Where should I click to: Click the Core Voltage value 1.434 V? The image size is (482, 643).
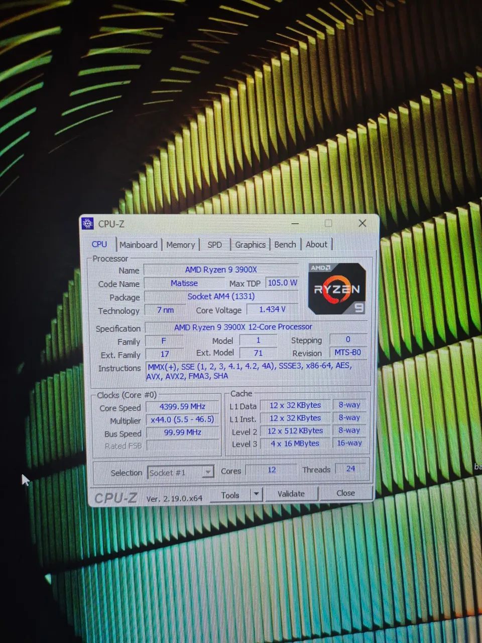[x=272, y=309]
